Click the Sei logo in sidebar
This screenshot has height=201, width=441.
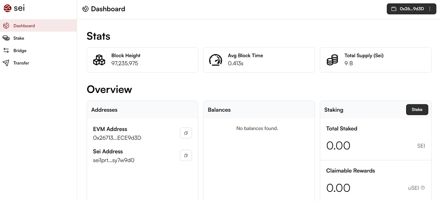(x=14, y=8)
